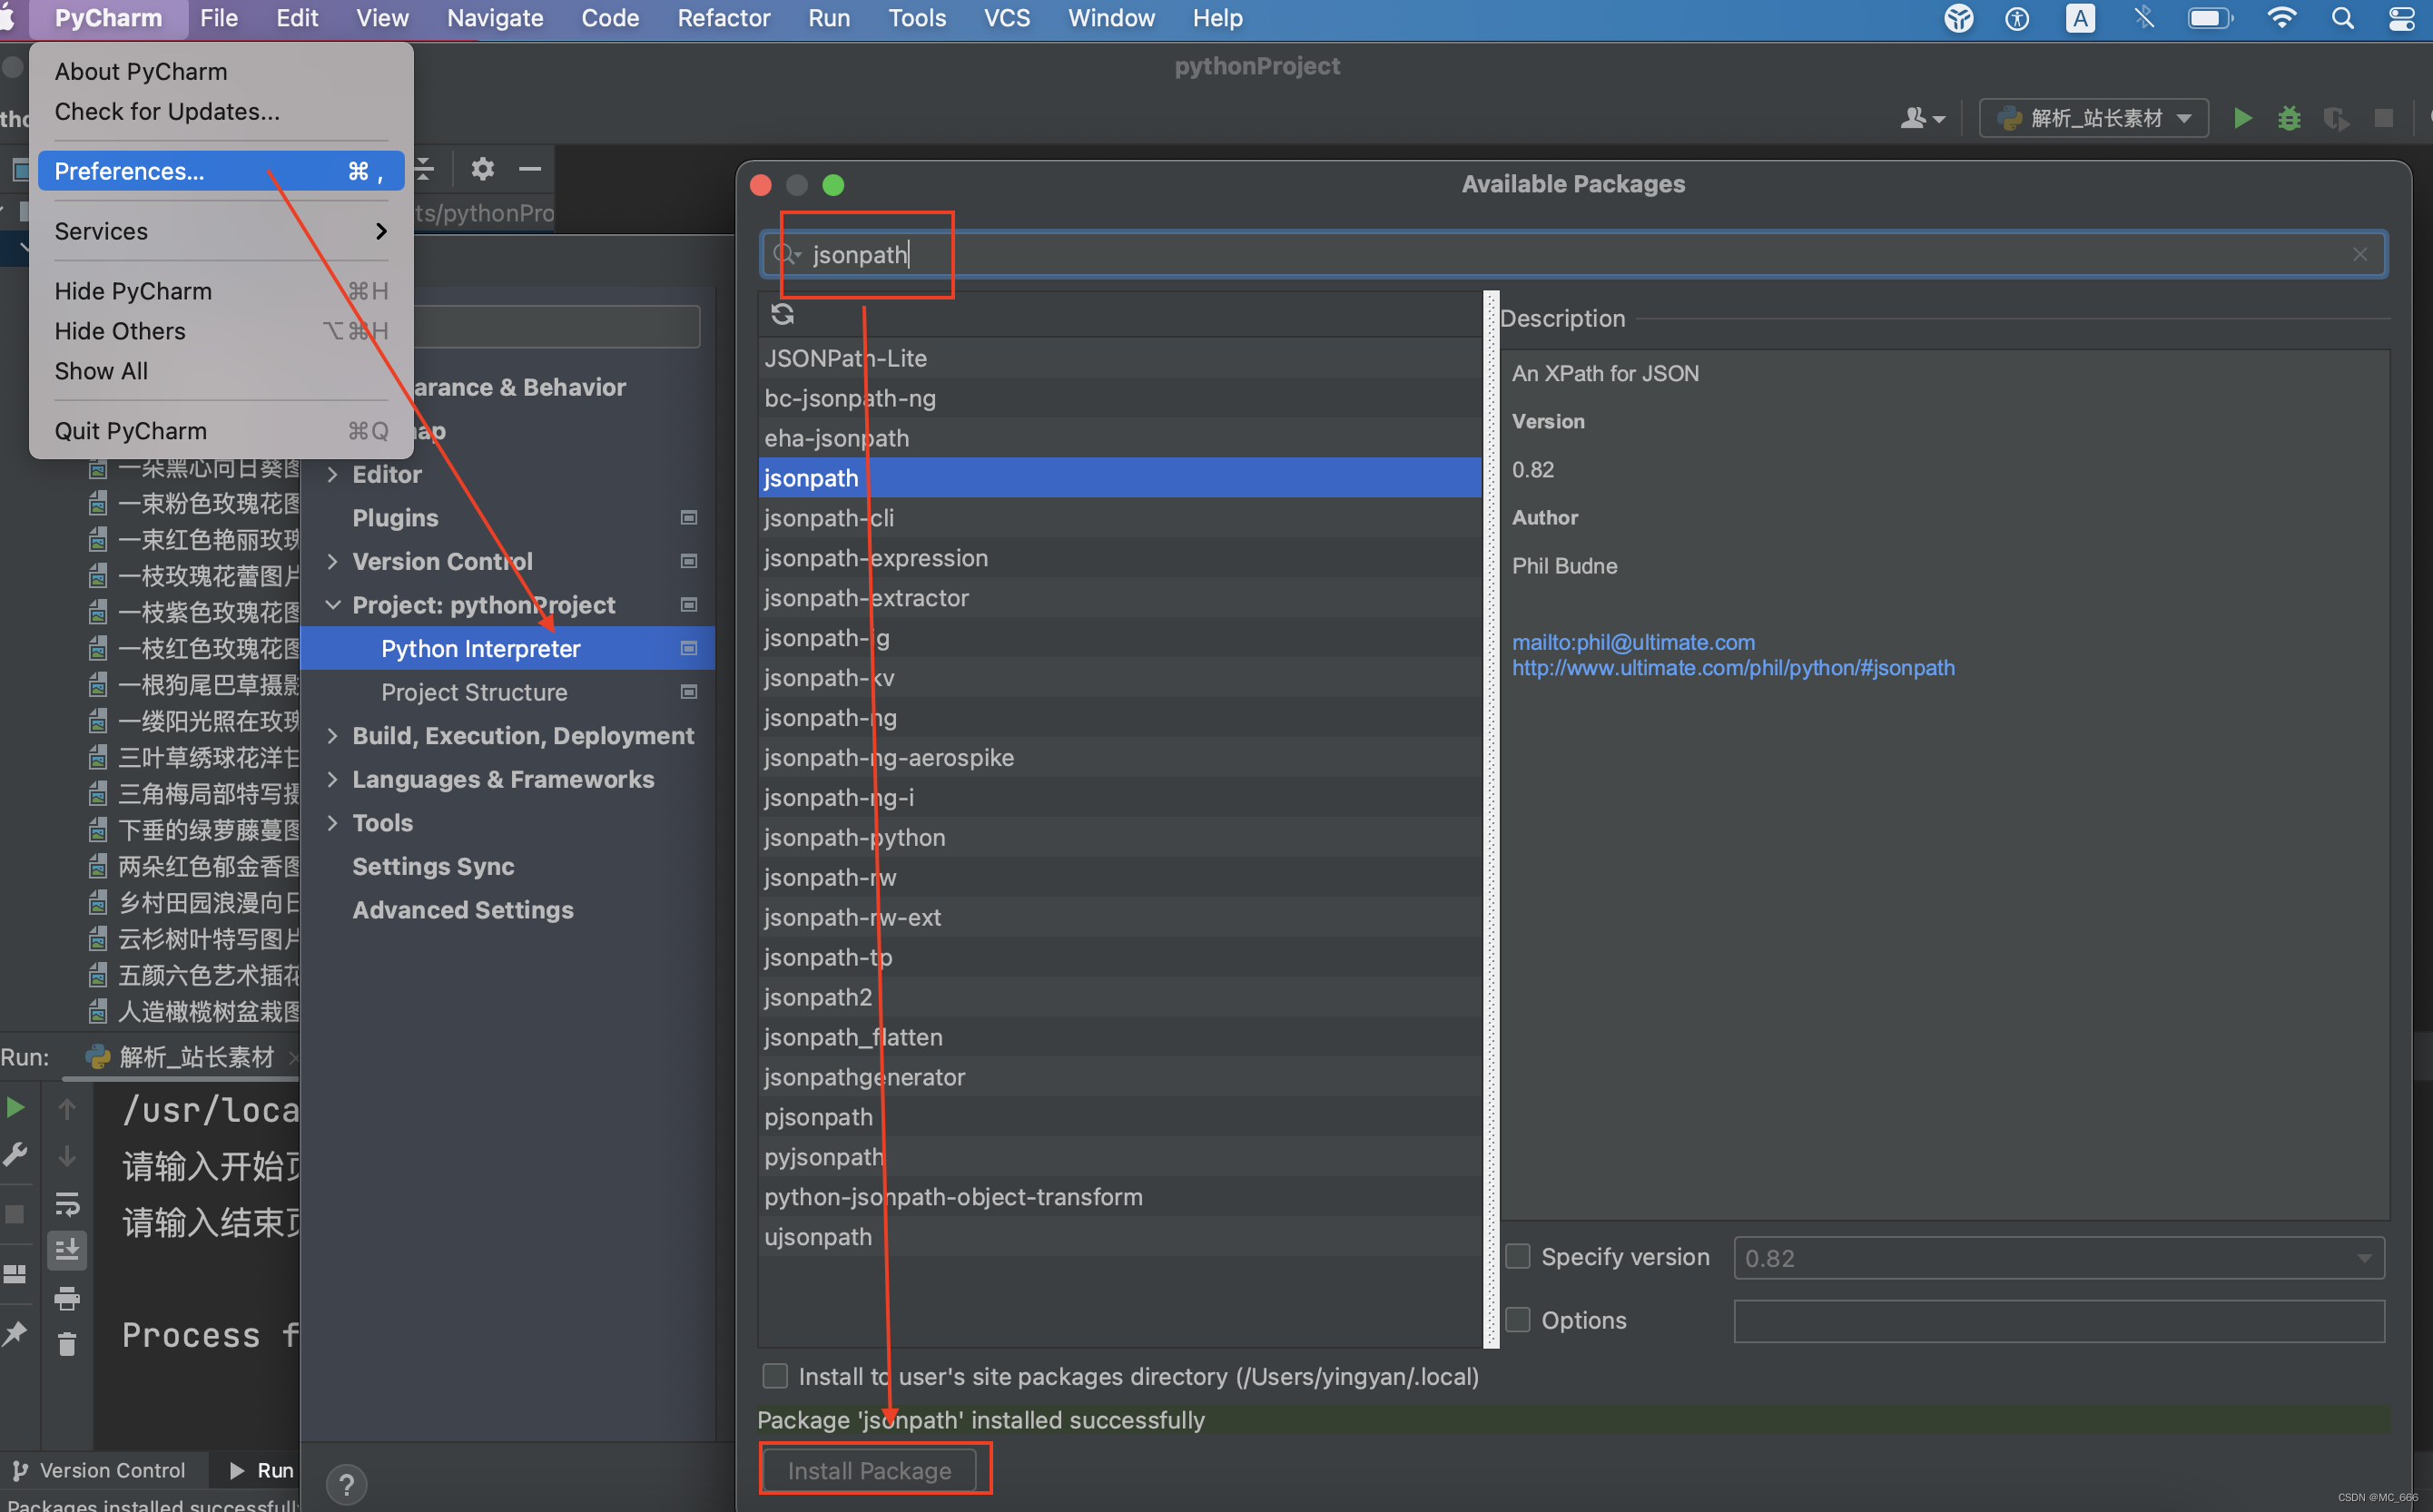This screenshot has height=1512, width=2433.
Task: Click the vertical splitter beside package list
Action: 1490,818
